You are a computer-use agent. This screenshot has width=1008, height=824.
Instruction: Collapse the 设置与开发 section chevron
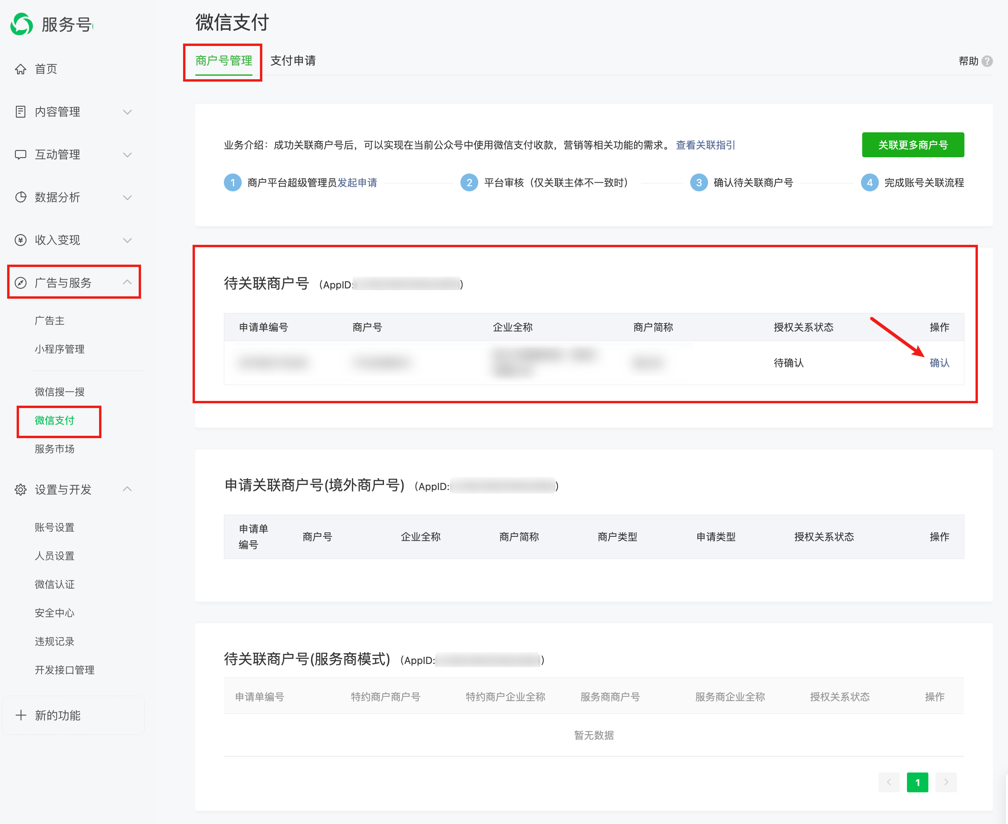click(x=127, y=489)
